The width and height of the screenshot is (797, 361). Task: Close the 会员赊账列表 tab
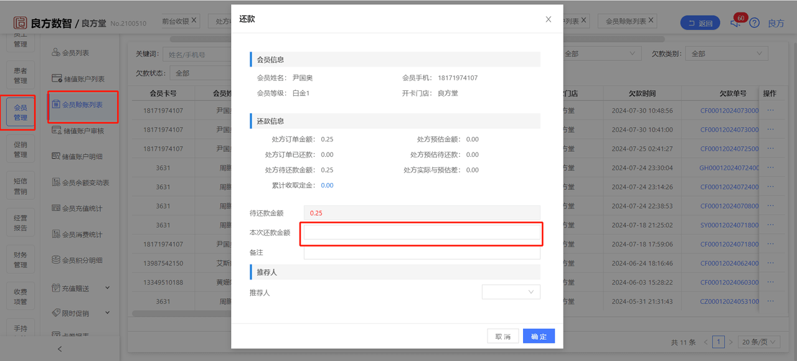[x=651, y=21]
